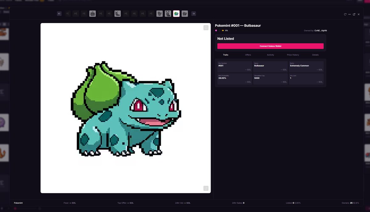The width and height of the screenshot is (370, 212).
Task: Click the Rarity Extremely Common trait card
Action: pos(306,67)
